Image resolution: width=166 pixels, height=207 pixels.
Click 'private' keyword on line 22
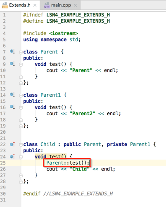click(117, 144)
